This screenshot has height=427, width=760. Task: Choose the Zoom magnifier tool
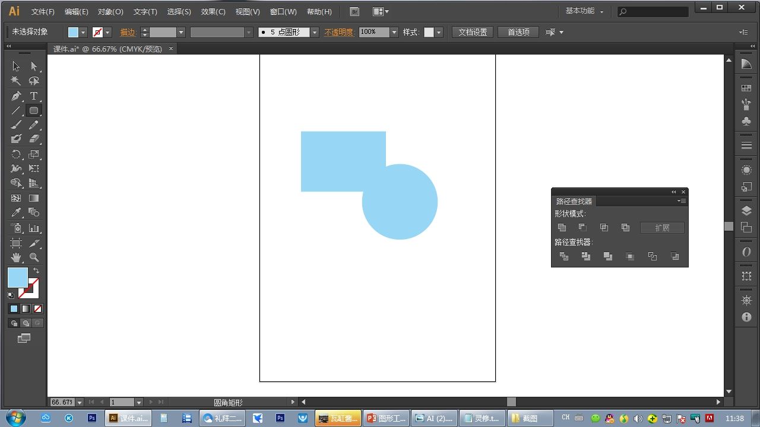coord(34,257)
